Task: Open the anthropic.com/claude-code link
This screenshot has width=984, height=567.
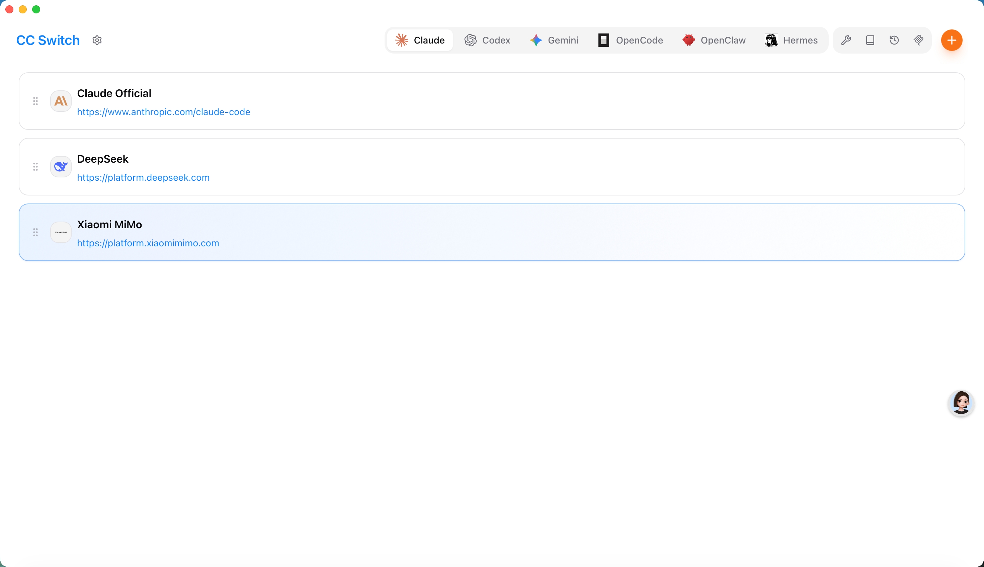Action: click(x=164, y=112)
